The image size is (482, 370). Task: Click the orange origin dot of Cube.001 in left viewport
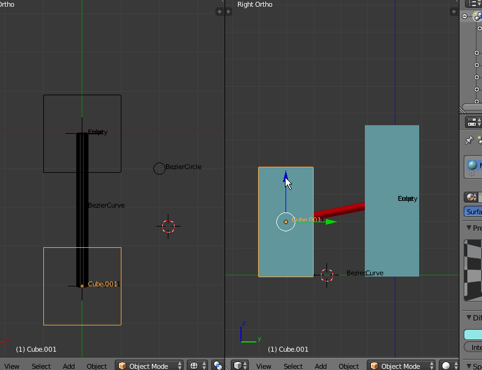82,286
